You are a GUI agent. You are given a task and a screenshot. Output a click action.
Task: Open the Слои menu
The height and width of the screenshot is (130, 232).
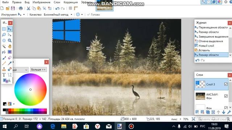pyautogui.click(x=57, y=3)
